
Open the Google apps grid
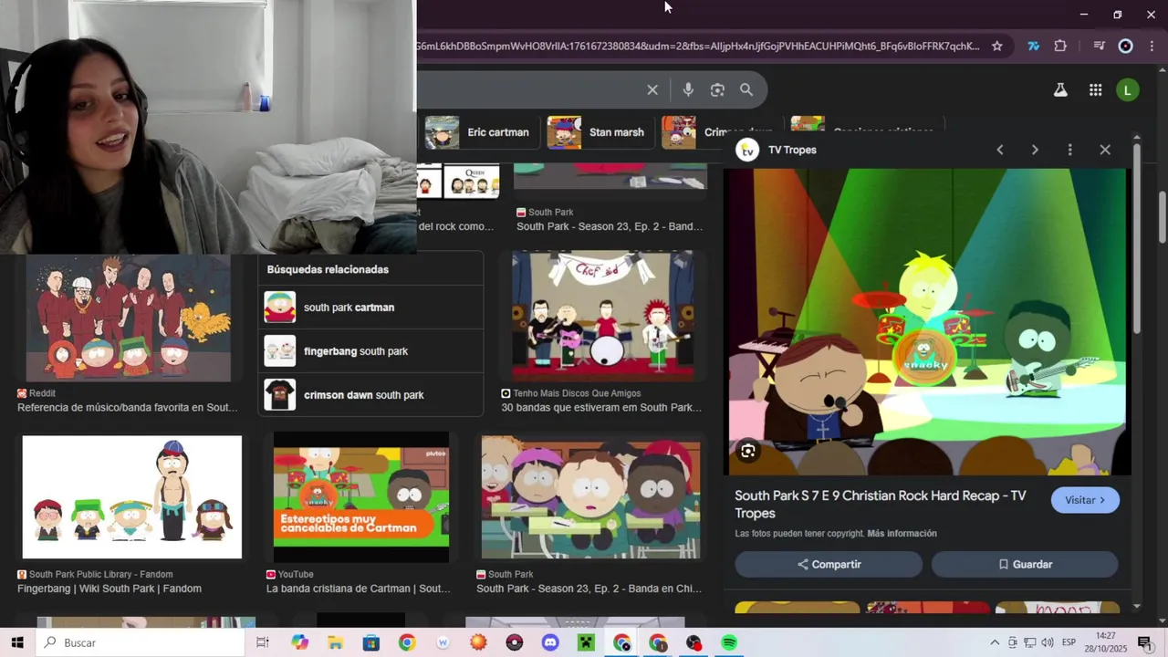[1095, 89]
